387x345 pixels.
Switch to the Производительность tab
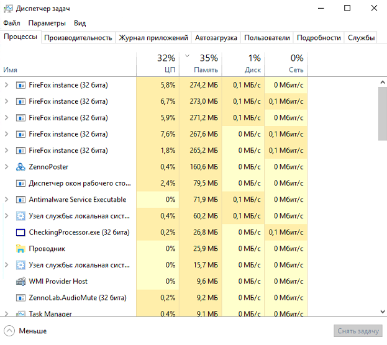point(78,38)
